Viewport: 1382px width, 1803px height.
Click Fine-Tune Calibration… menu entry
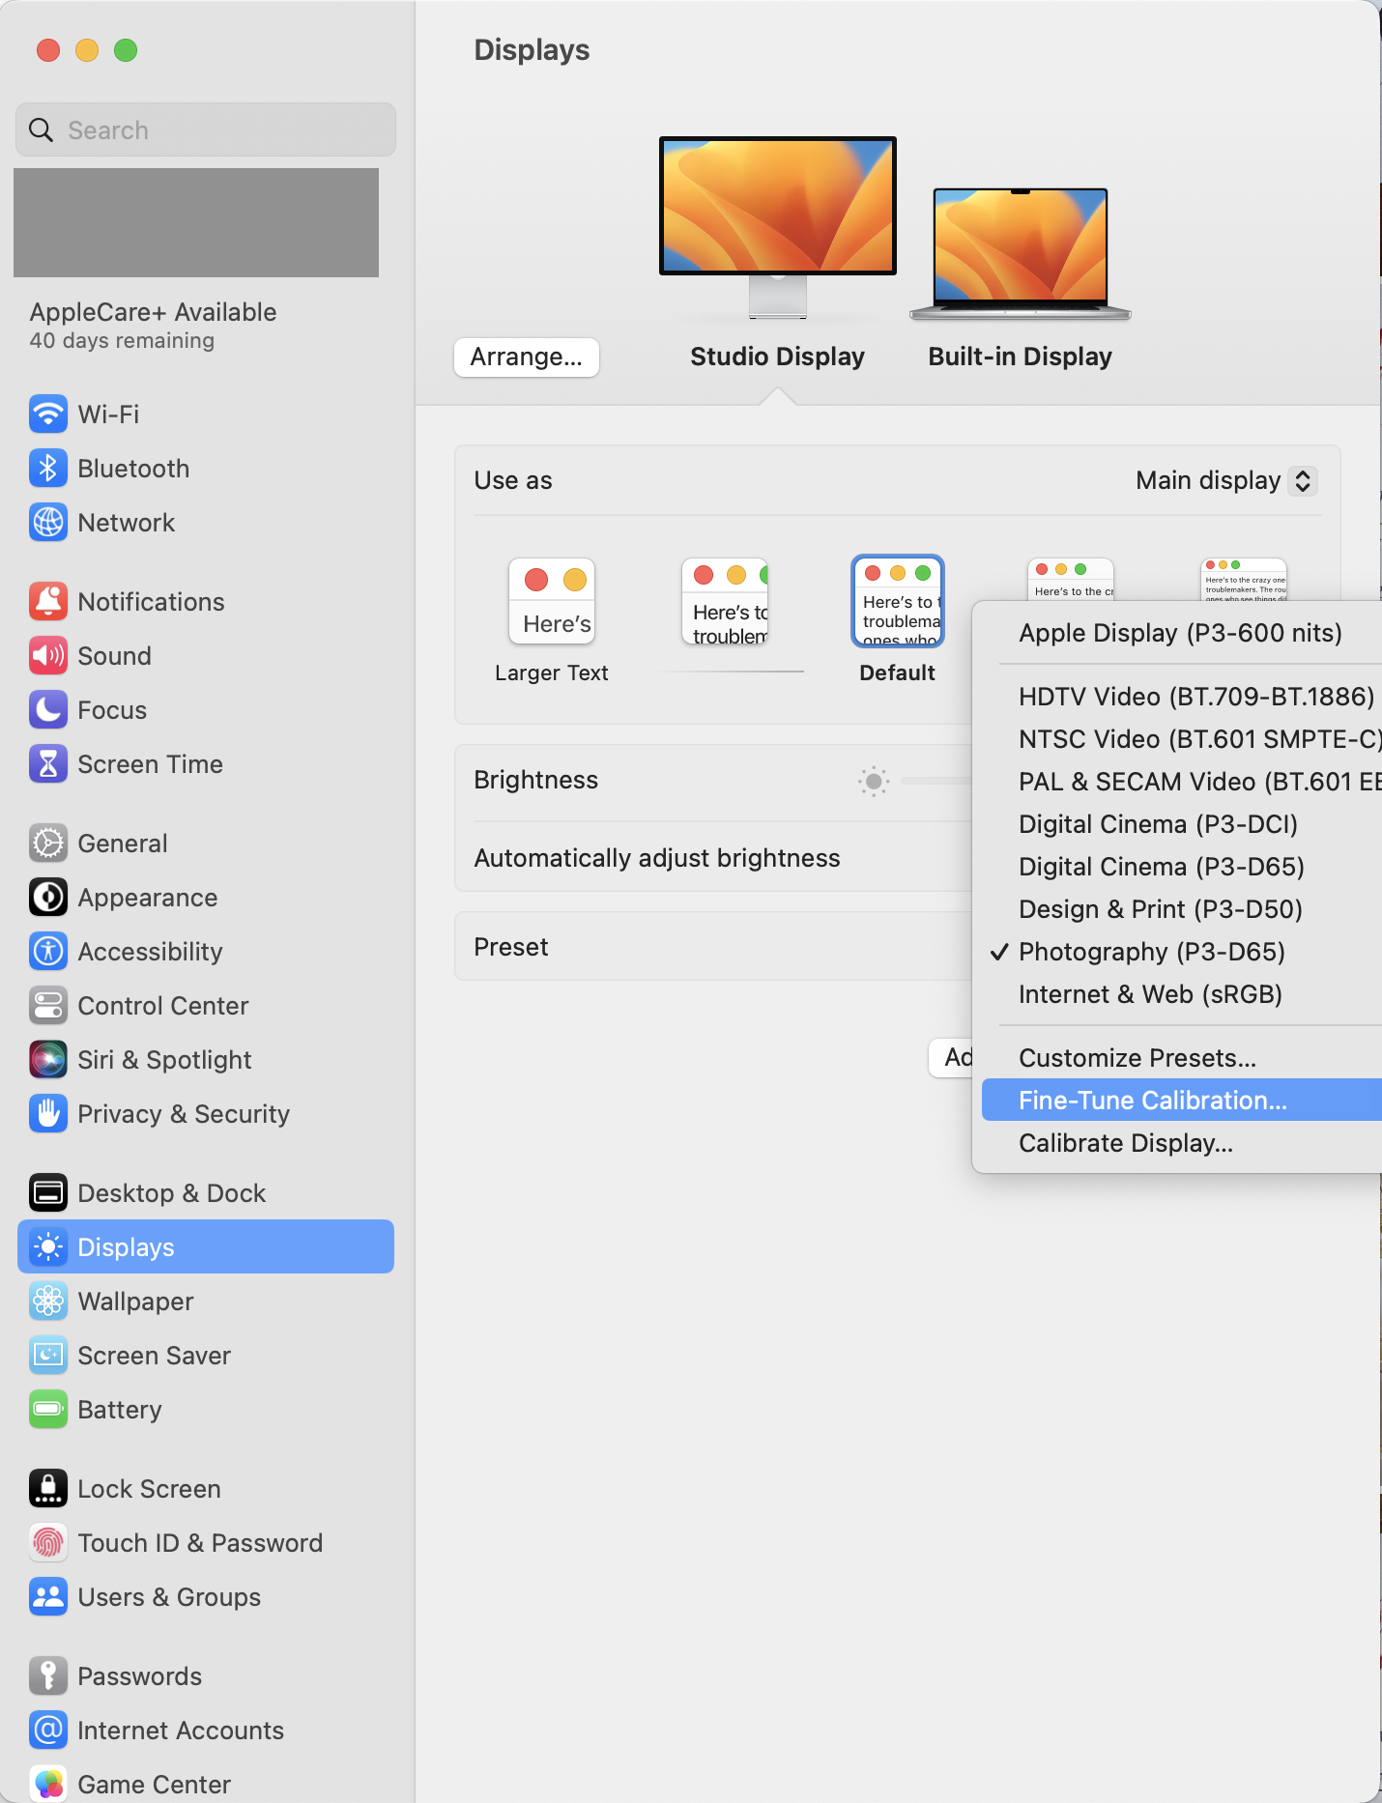(1181, 1101)
